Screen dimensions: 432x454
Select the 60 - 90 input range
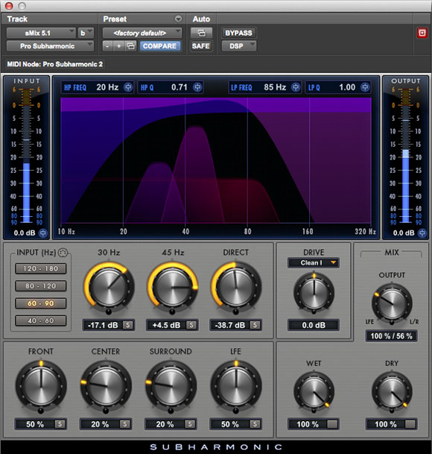pos(41,303)
